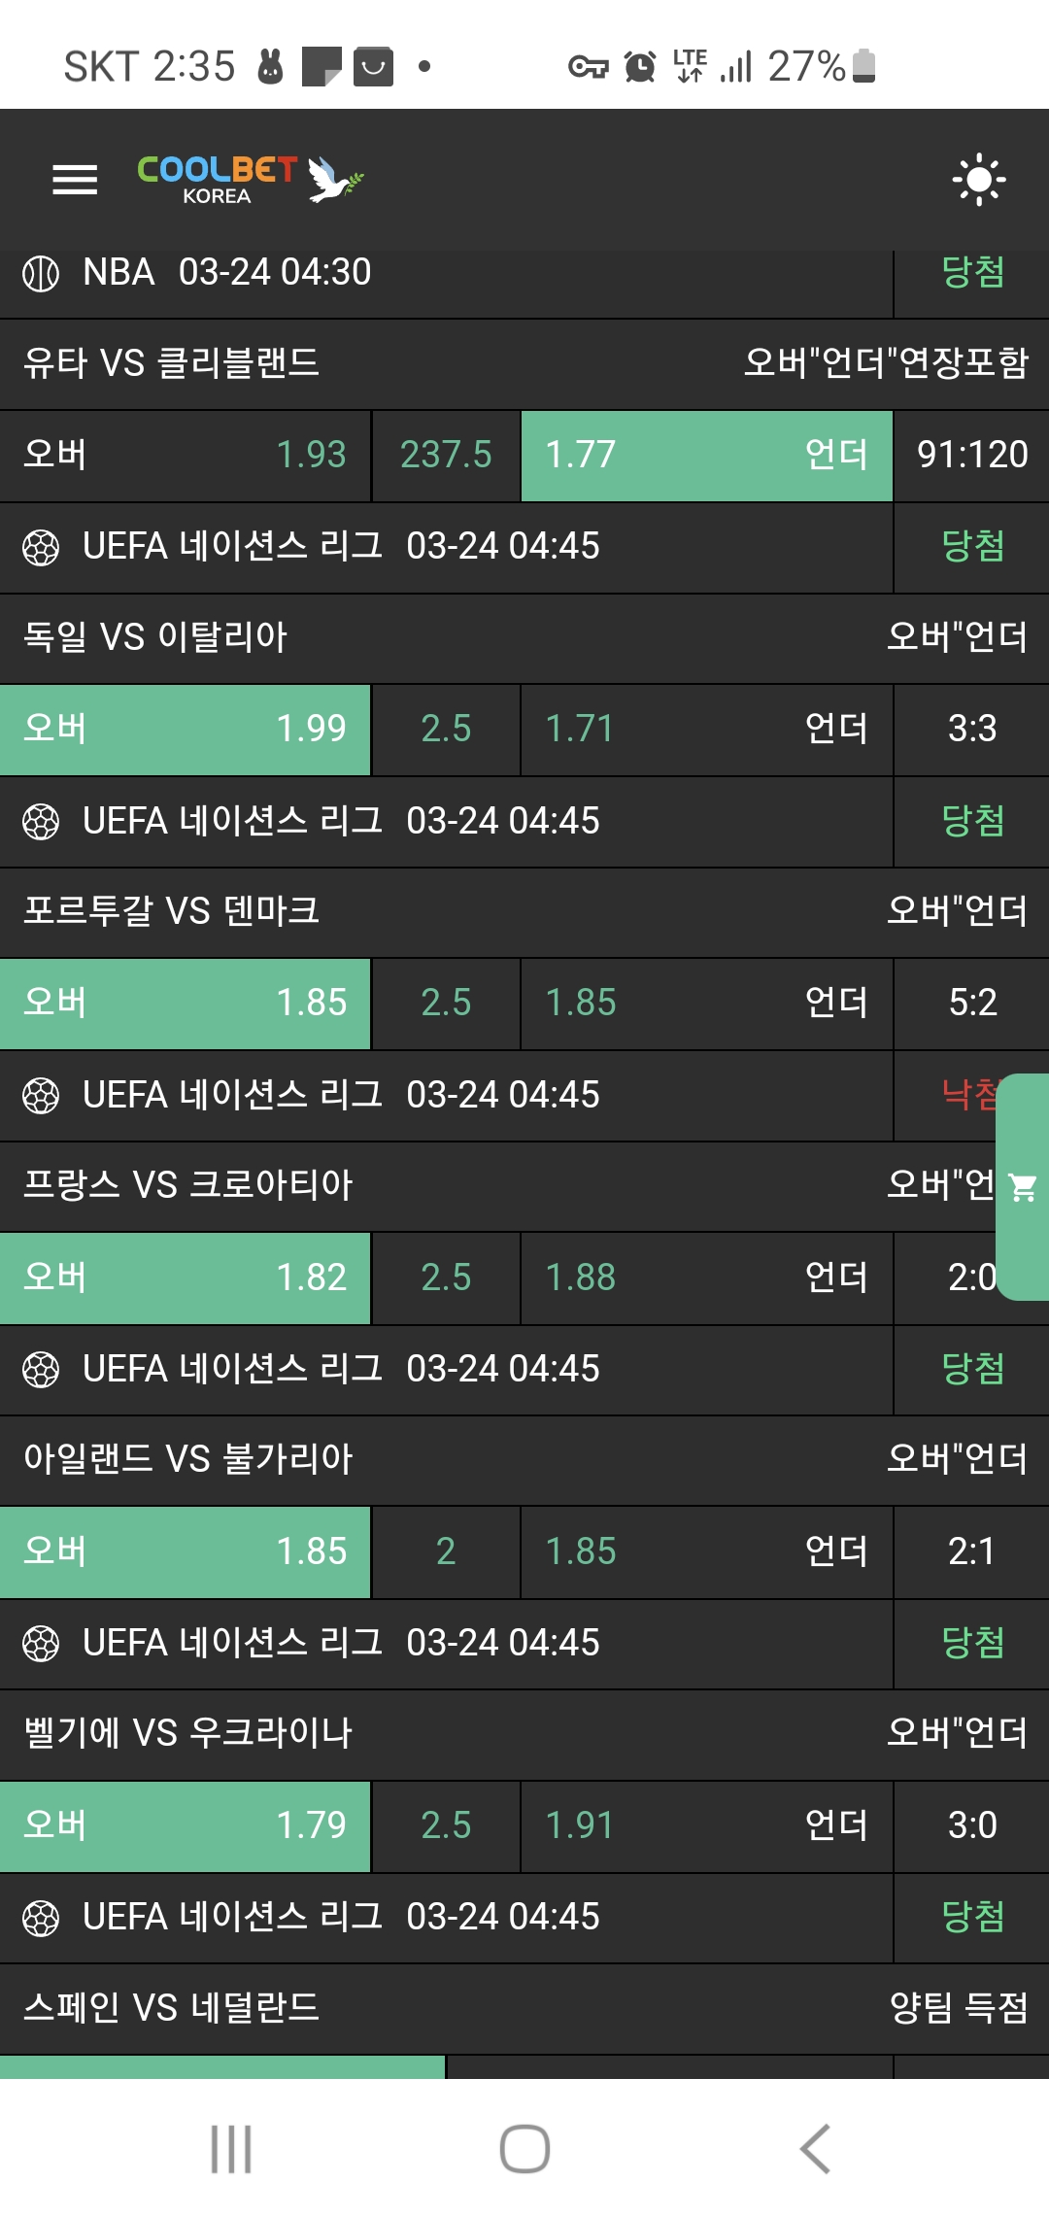Select 언더 1.91 for 벨기에 VS 우크라이나

(706, 1825)
